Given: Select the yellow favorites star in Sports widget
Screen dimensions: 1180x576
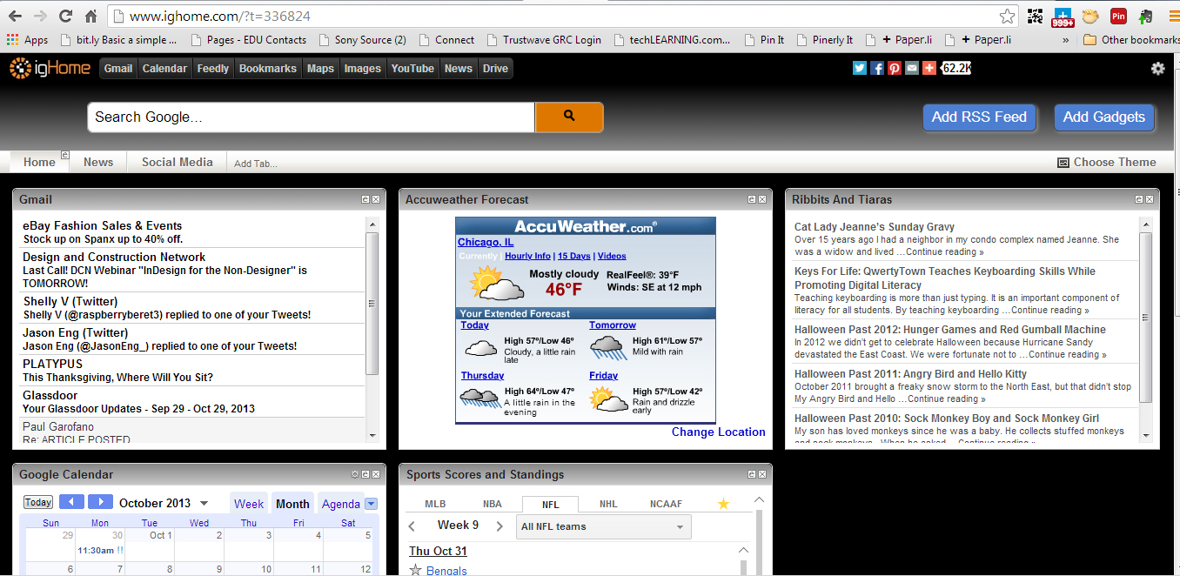Looking at the screenshot, I should 722,504.
